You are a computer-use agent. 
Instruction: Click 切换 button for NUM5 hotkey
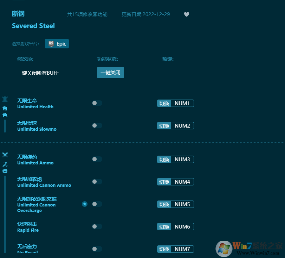(x=164, y=204)
